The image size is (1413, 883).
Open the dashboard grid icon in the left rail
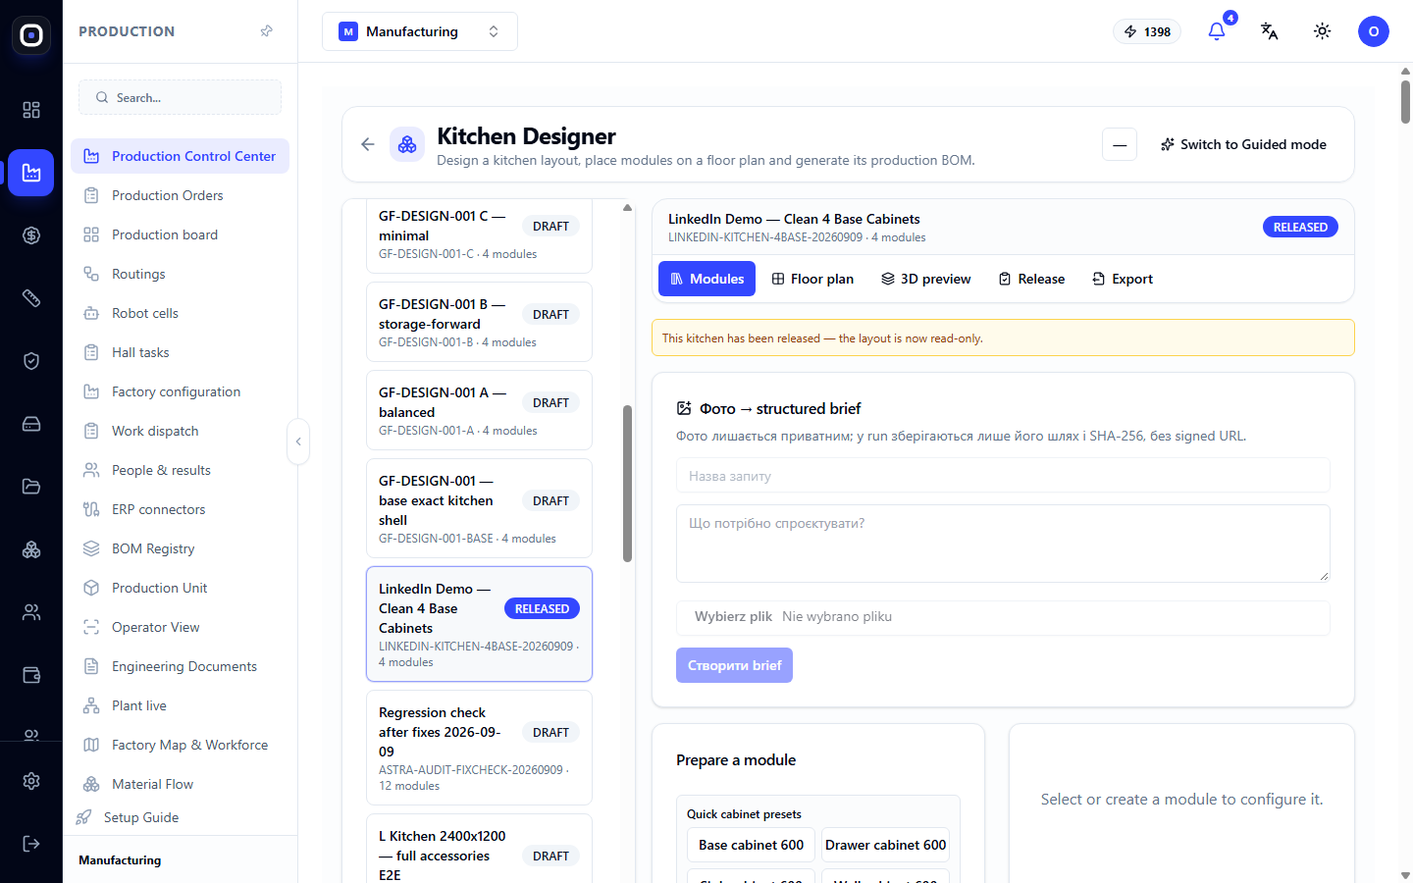pos(31,110)
